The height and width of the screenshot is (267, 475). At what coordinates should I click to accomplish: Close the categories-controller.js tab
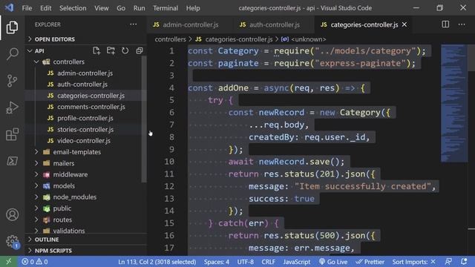point(404,24)
